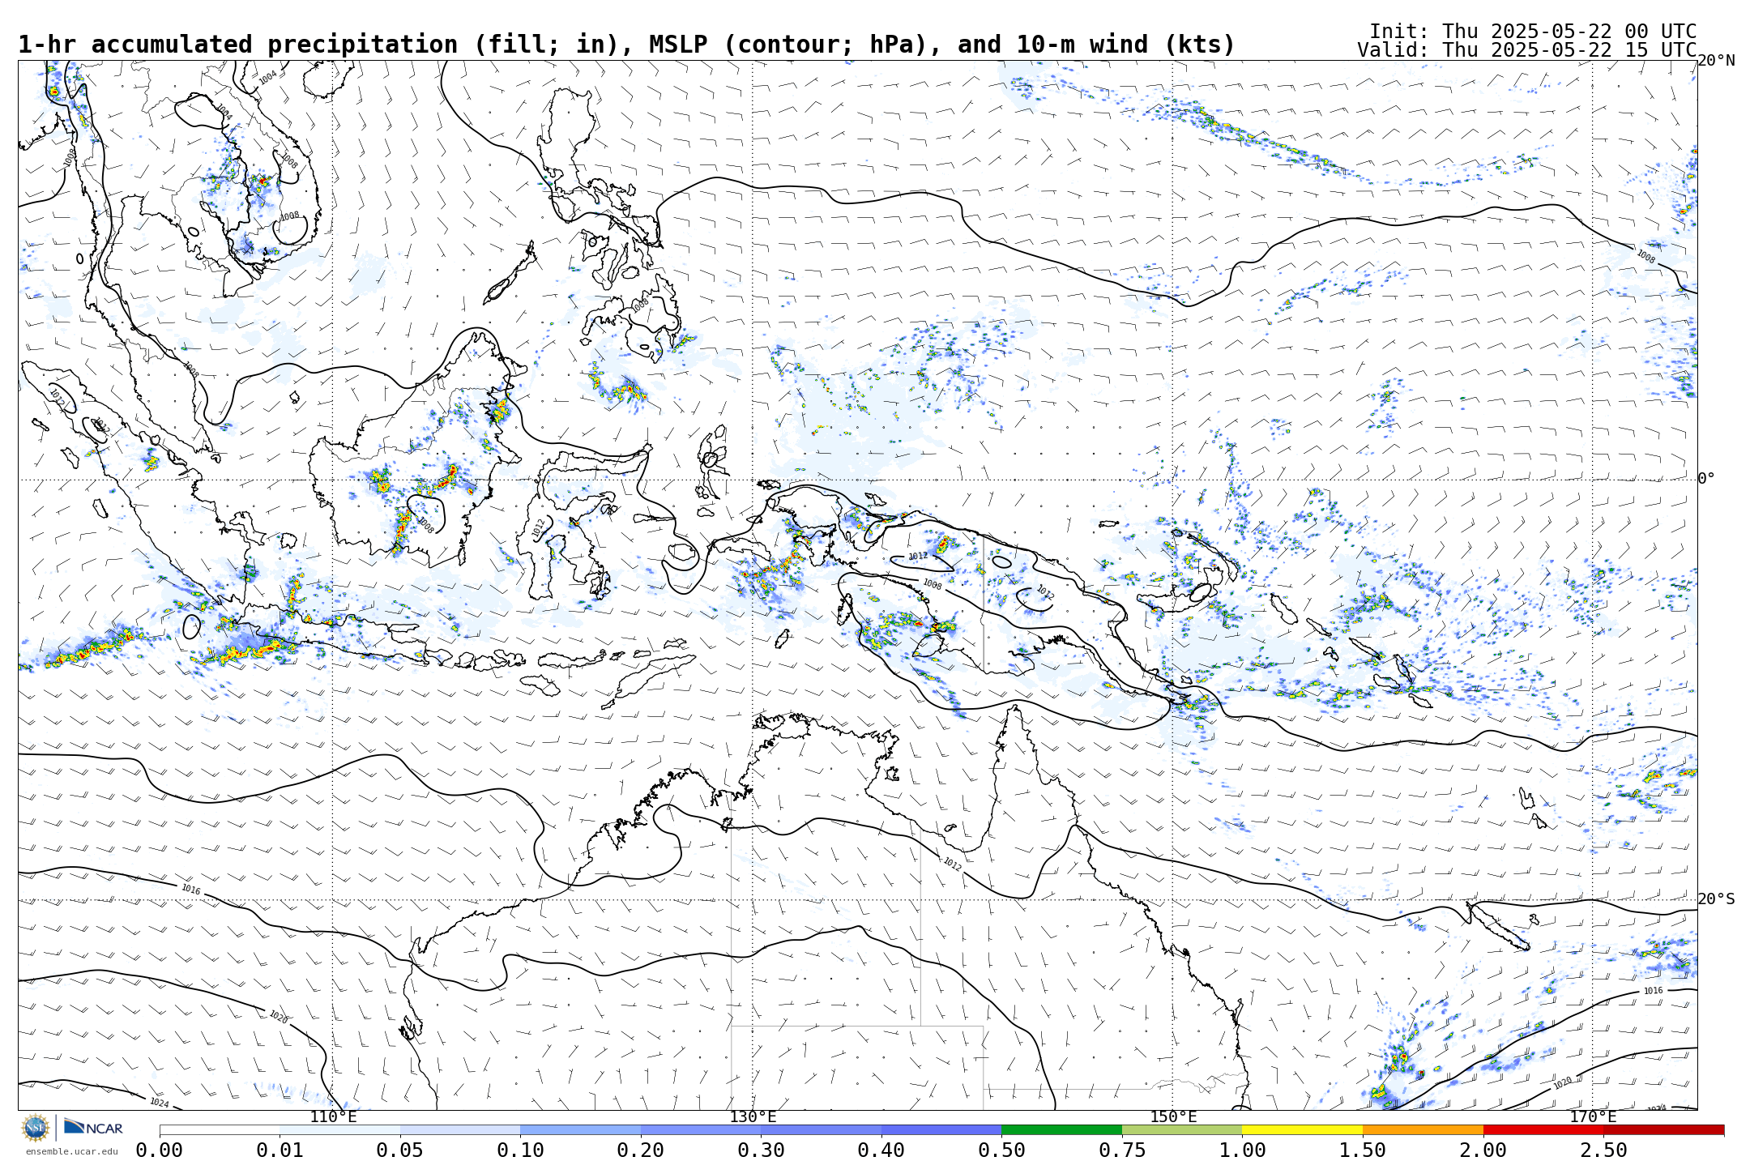Click the 0.05 colorbar tick label

(x=400, y=1150)
